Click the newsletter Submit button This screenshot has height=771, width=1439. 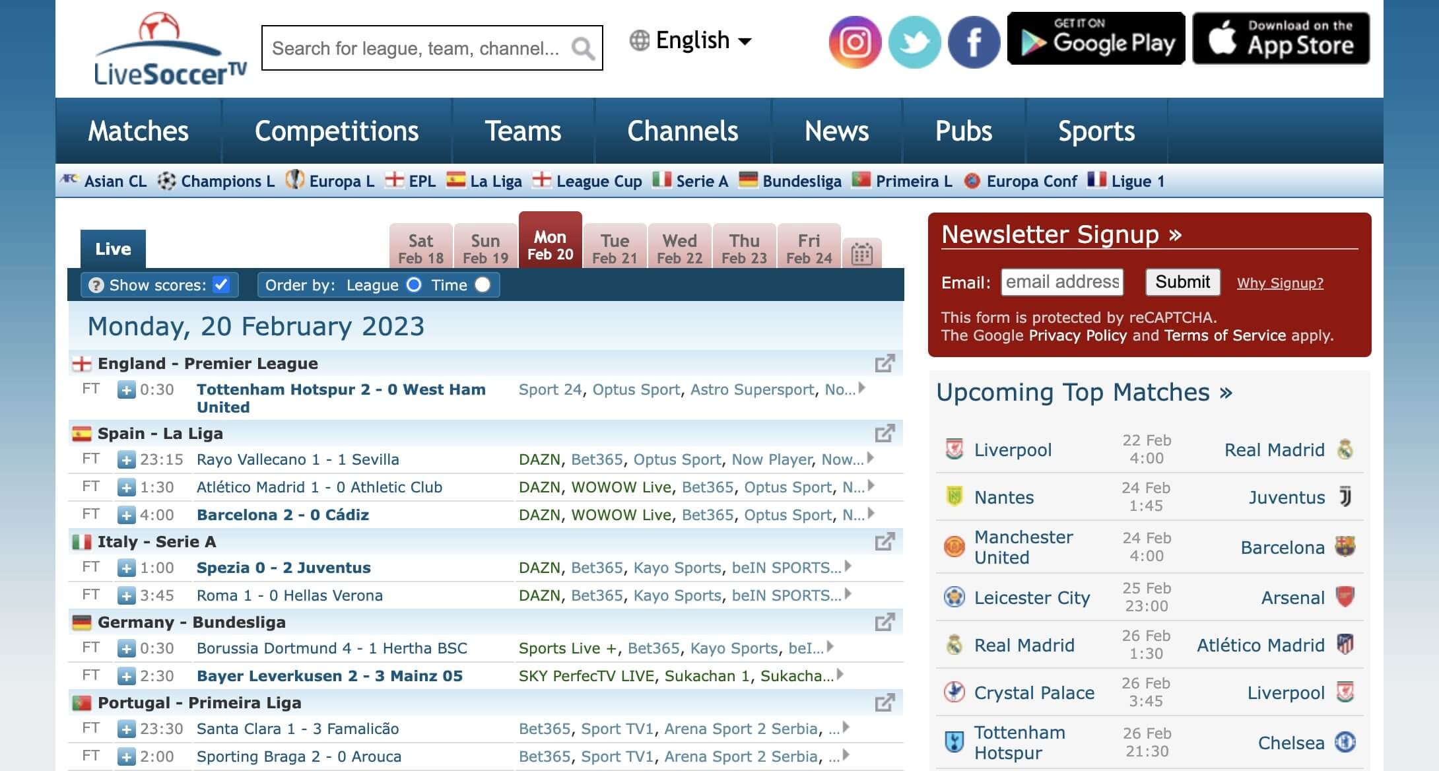tap(1182, 282)
